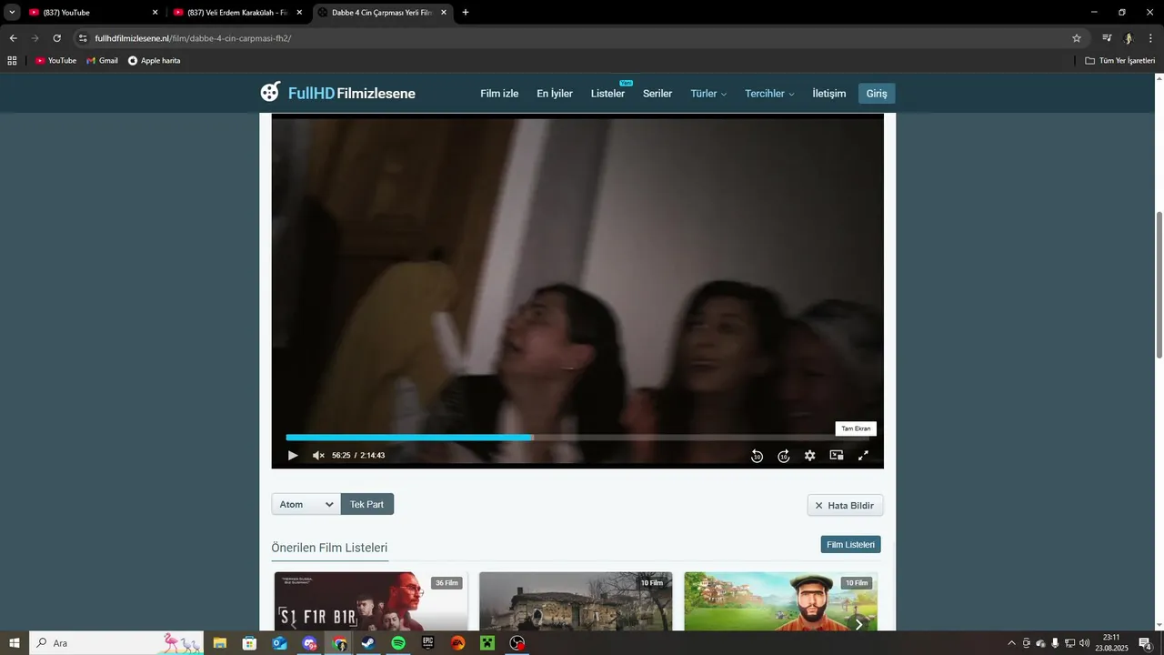Open a new browser tab
Image resolution: width=1164 pixels, height=655 pixels.
pos(466,13)
